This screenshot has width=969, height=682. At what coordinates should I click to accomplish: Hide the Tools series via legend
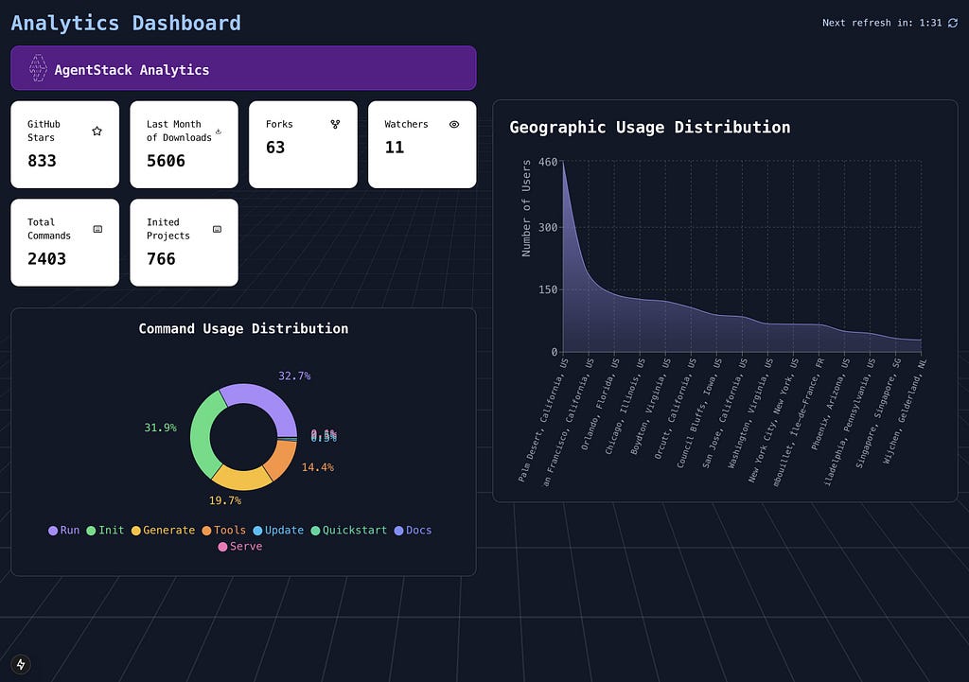224,530
